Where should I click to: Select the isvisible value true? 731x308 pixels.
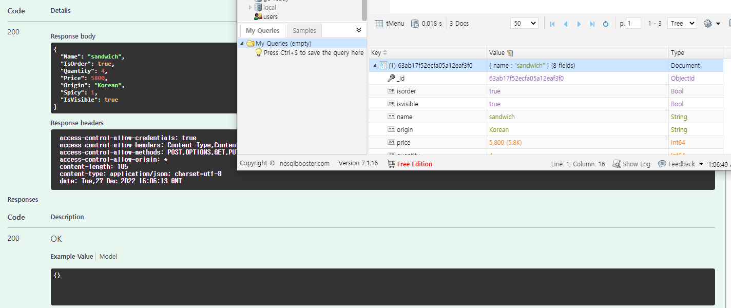[495, 104]
